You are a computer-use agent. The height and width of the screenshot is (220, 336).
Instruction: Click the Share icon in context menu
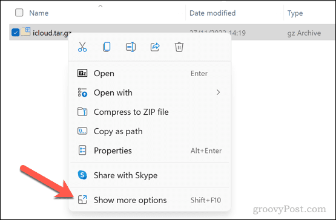coord(155,47)
